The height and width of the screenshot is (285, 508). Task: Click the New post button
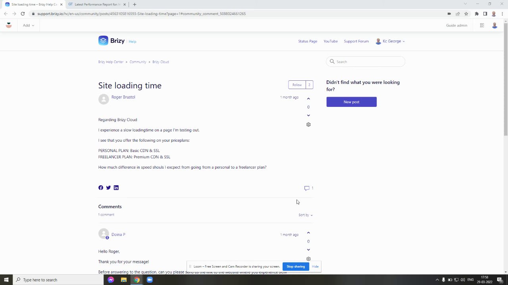351,102
